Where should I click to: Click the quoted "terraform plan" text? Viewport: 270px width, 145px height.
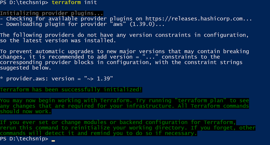[200, 101]
